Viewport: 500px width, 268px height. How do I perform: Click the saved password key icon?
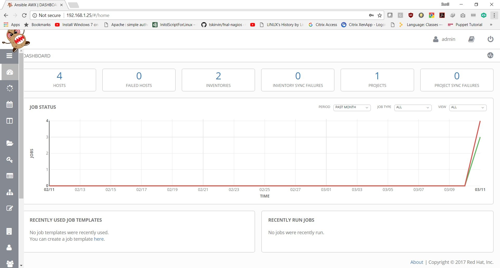click(x=371, y=15)
